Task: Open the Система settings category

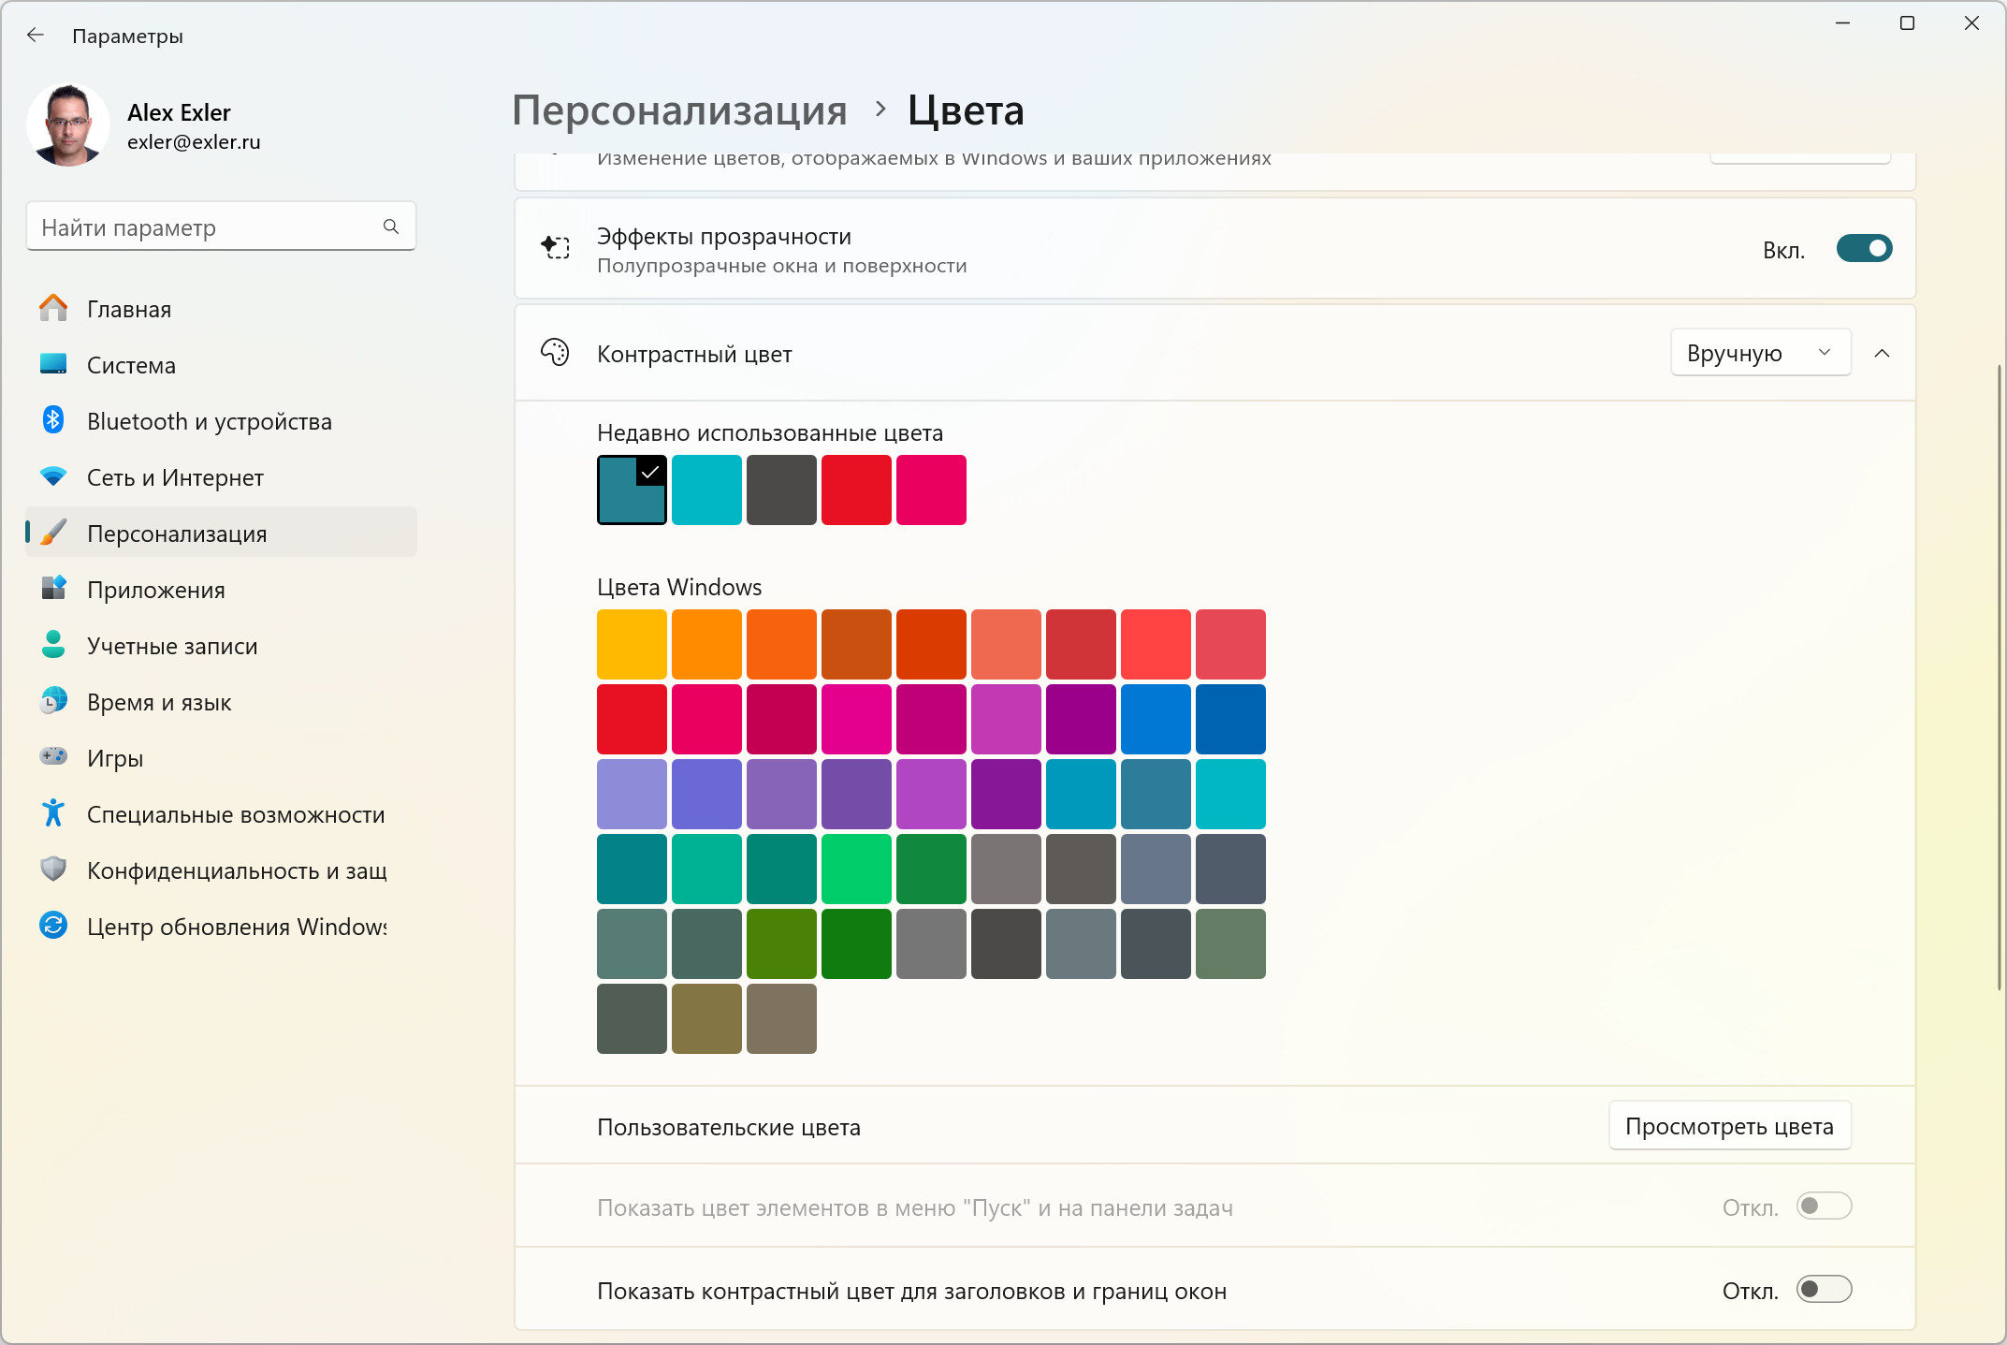Action: (131, 365)
